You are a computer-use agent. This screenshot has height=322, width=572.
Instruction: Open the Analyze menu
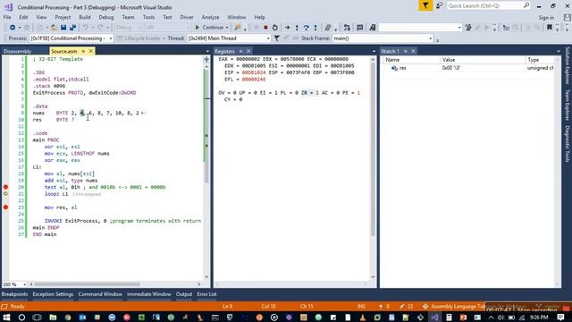point(210,17)
